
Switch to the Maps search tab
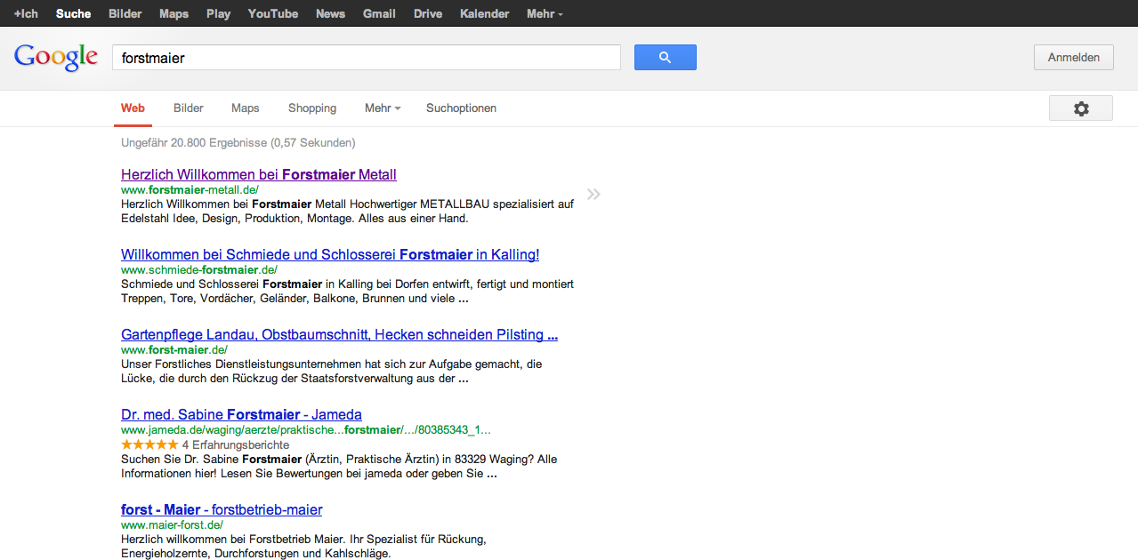coord(245,108)
